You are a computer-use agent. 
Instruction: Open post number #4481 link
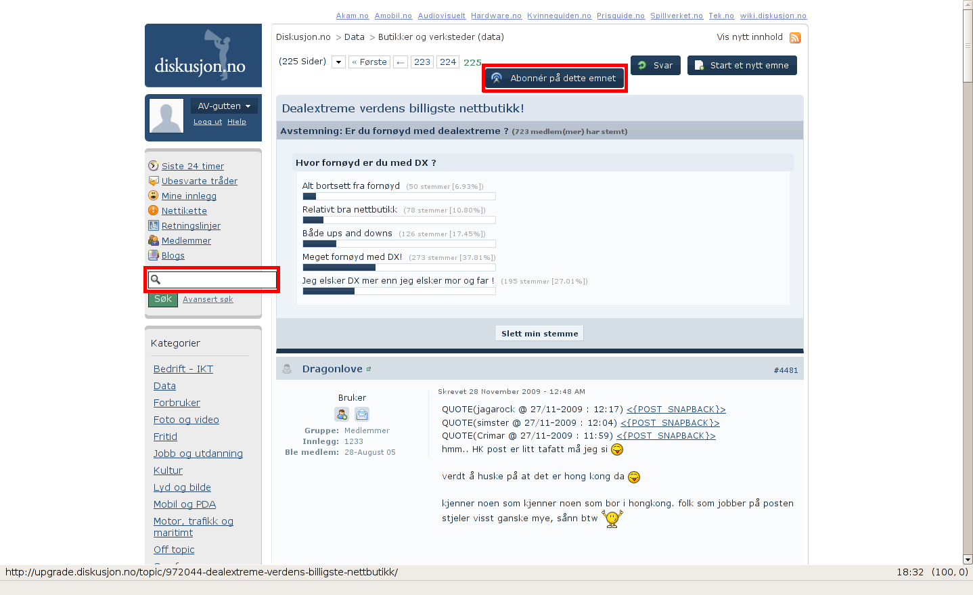tap(786, 370)
